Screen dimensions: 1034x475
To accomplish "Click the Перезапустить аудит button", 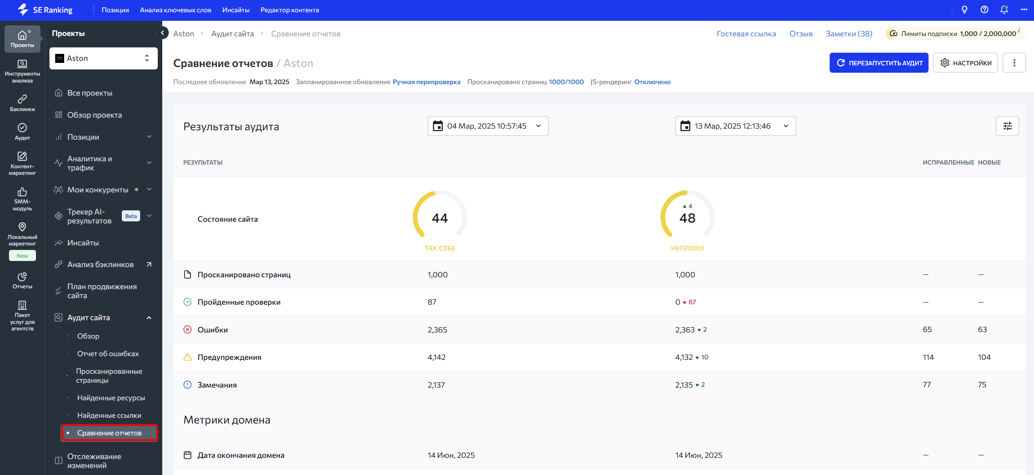I will (879, 63).
